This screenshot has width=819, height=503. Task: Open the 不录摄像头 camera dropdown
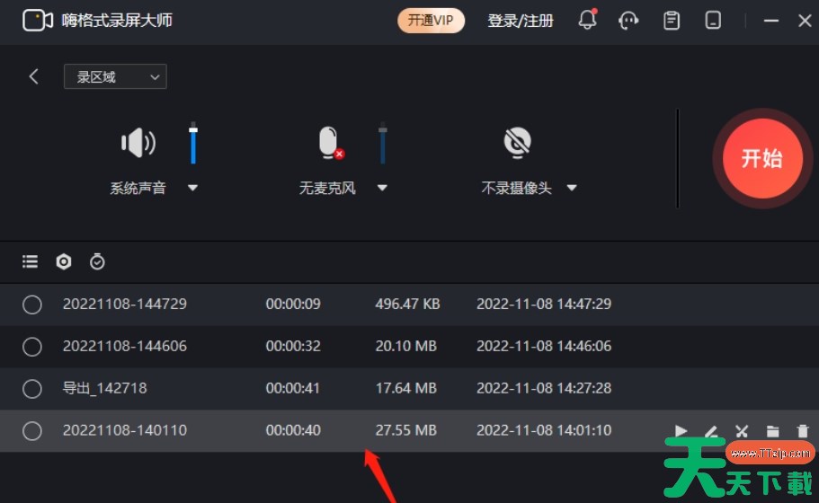pyautogui.click(x=572, y=189)
